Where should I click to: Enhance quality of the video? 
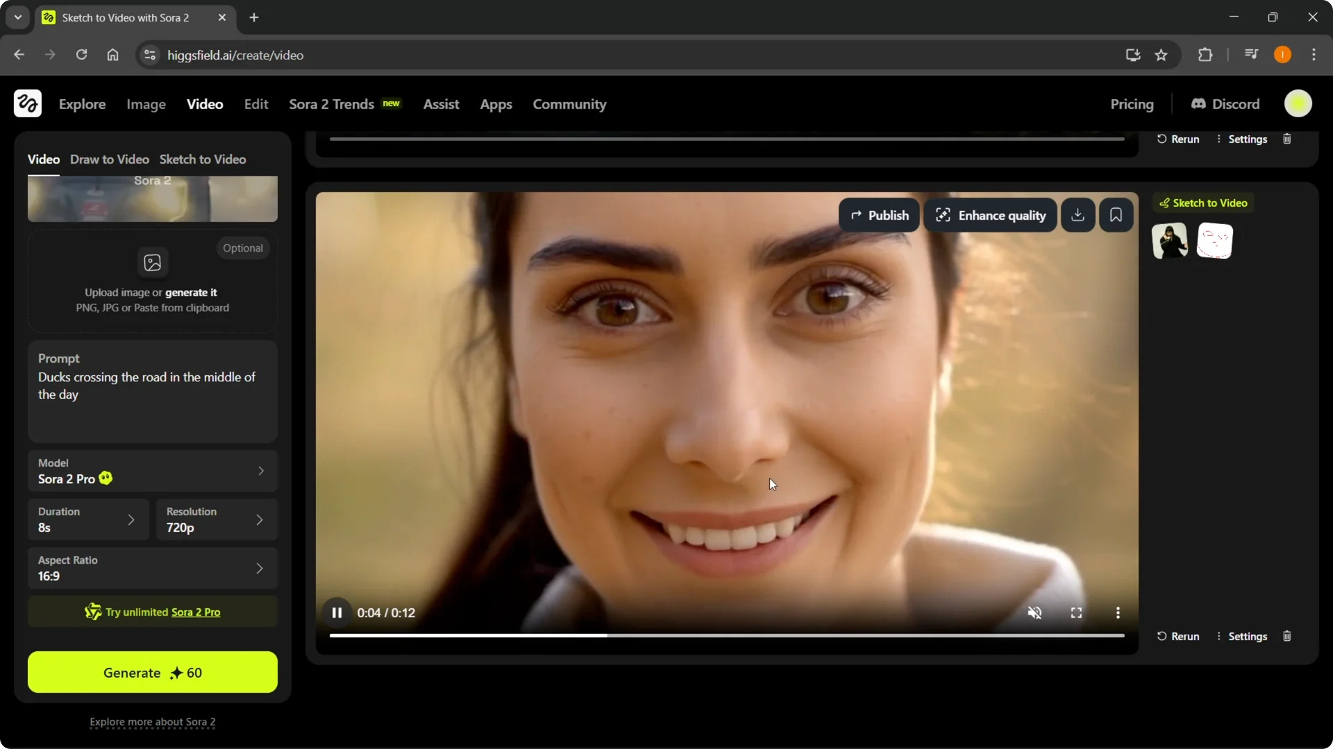click(991, 215)
